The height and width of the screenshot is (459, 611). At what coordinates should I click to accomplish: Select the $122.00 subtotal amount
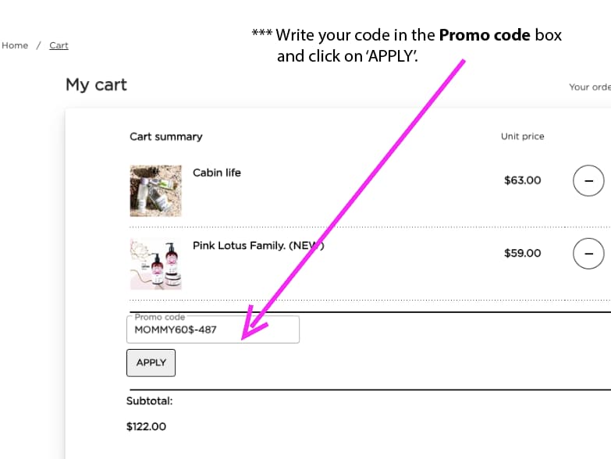(x=146, y=426)
